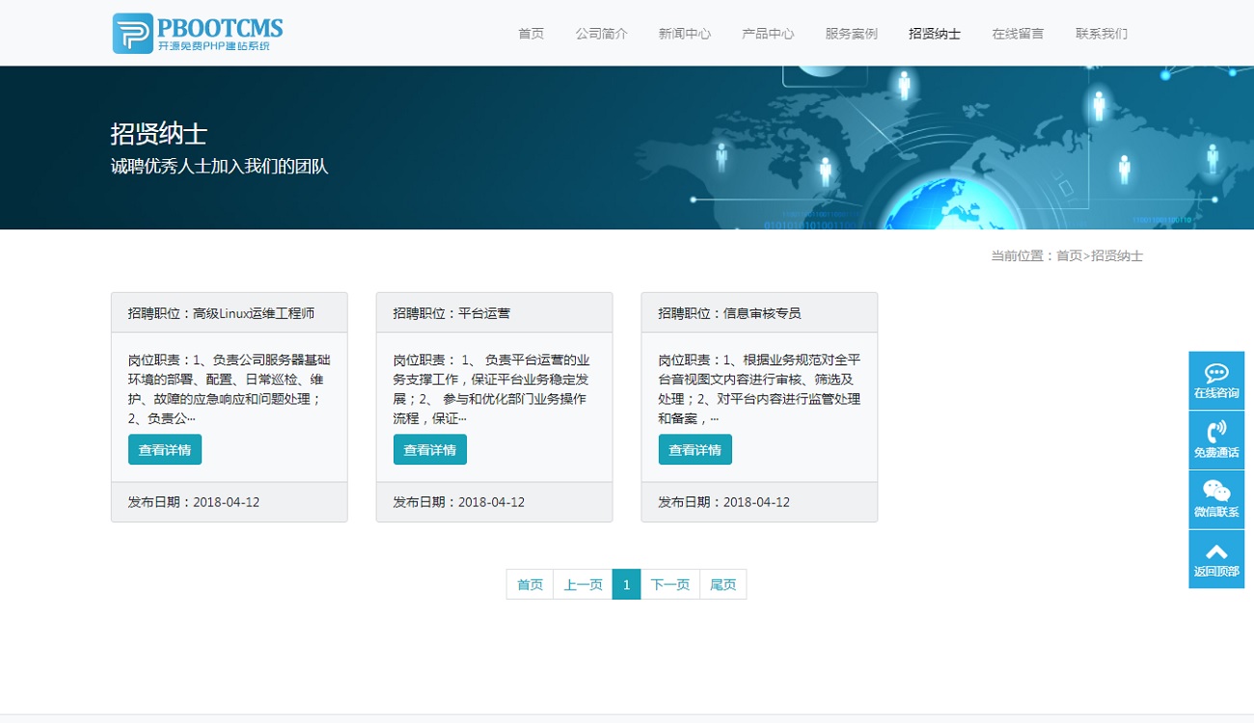The image size is (1254, 723).
Task: Select 招贤纳士 navigation item
Action: click(x=935, y=34)
